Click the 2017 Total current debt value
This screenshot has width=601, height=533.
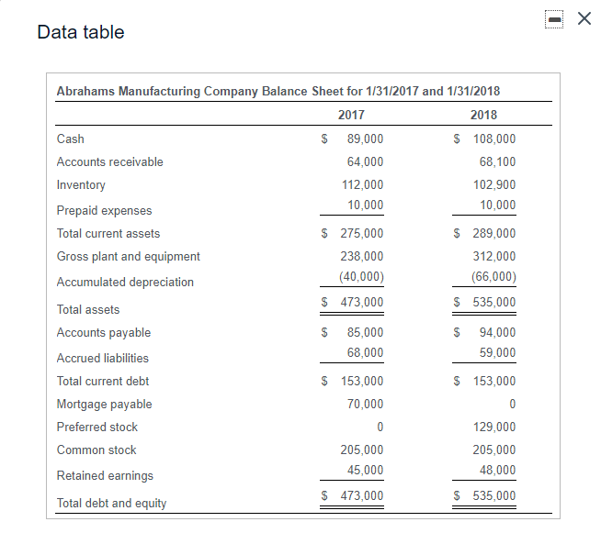(362, 381)
